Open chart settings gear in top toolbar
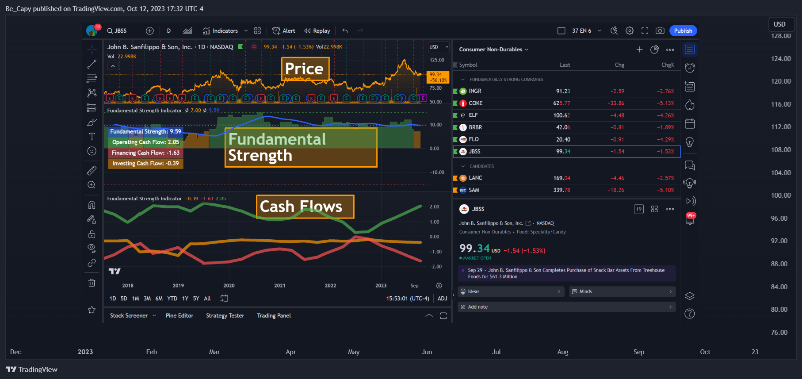The width and height of the screenshot is (802, 379). 630,31
